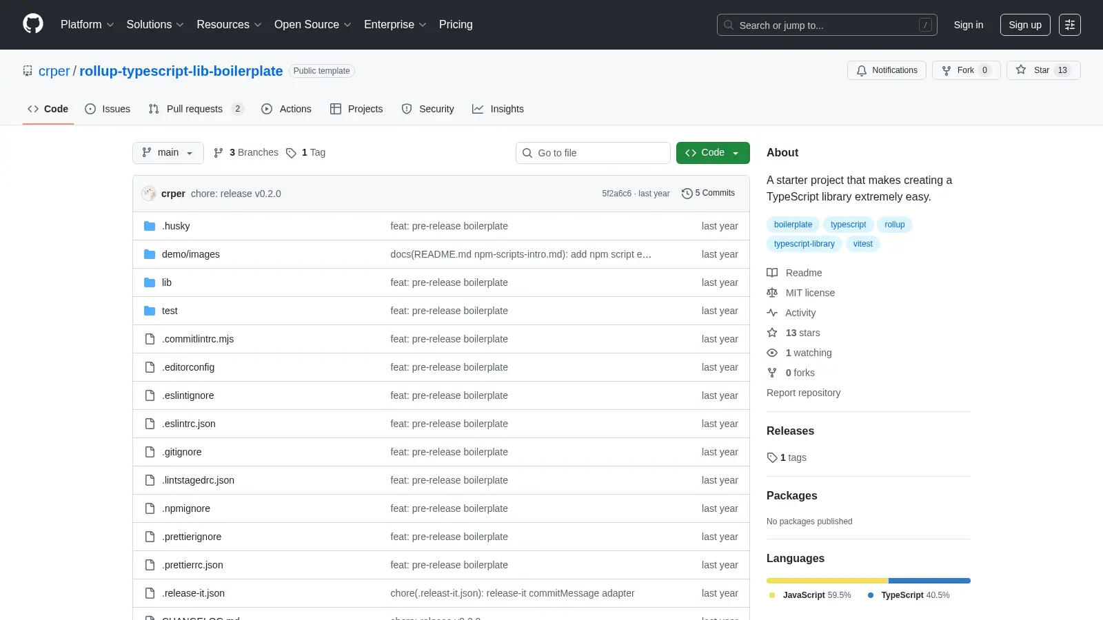Viewport: 1103px width, 620px height.
Task: Click the Fork icon button
Action: pyautogui.click(x=947, y=70)
